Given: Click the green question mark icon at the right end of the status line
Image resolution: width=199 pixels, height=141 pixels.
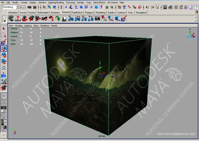Looking at the screenshot, I should (196, 7).
